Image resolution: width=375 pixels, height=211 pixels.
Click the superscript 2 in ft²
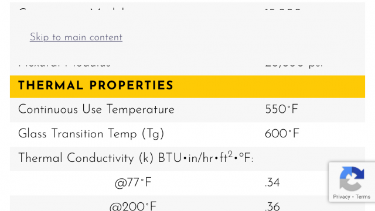[230, 154]
